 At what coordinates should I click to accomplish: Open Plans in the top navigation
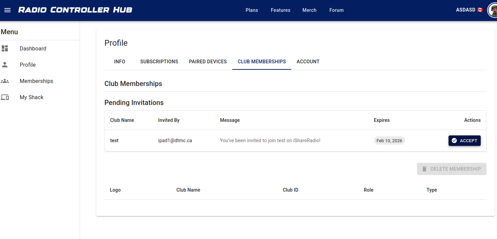coord(252,10)
